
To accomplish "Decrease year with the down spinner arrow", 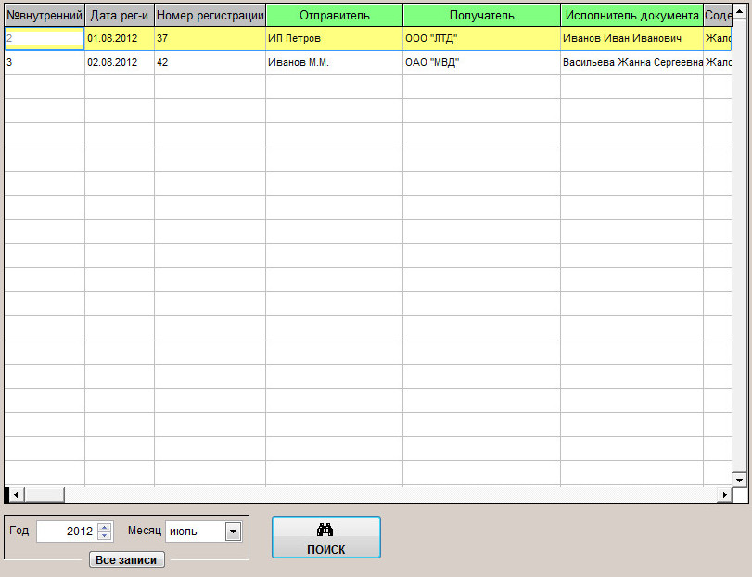I will [x=105, y=536].
